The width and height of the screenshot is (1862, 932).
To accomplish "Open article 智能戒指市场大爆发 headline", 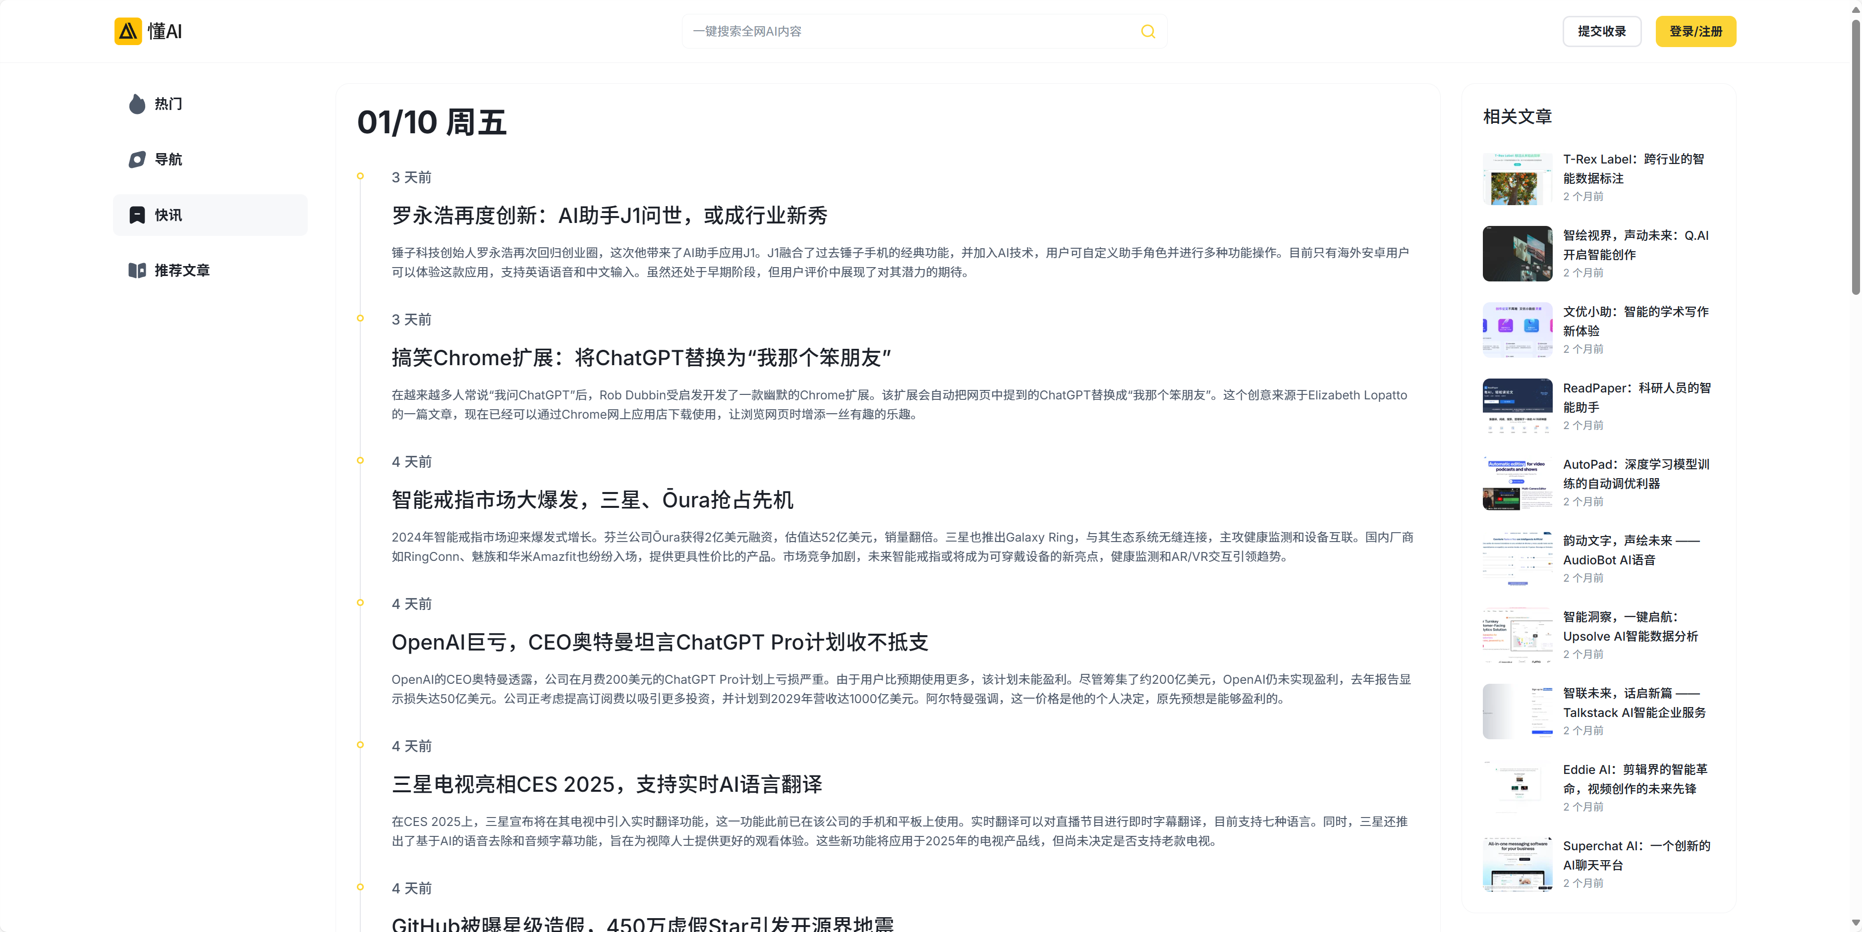I will (592, 499).
